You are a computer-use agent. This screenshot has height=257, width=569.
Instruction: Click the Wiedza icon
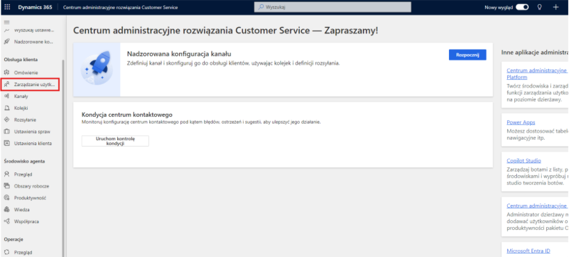tap(6, 210)
